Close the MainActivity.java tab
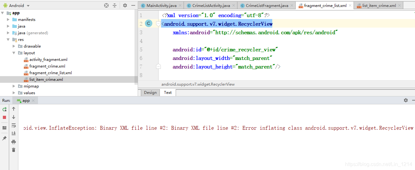This screenshot has height=170, width=415. (180, 5)
